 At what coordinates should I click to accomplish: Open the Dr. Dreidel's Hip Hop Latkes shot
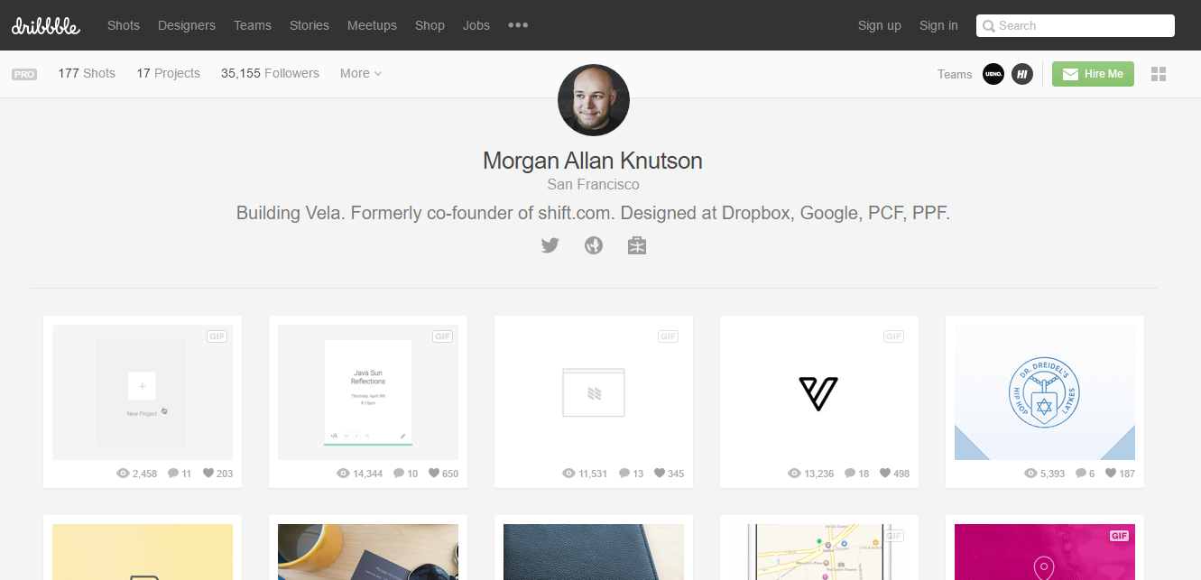click(1044, 392)
